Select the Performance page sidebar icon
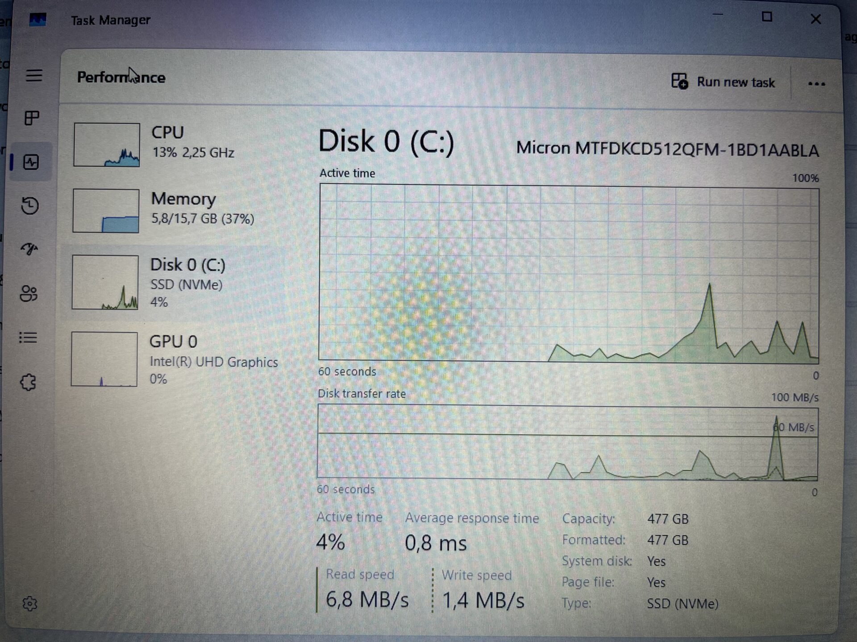Screen dimensions: 857x642 click(31, 162)
